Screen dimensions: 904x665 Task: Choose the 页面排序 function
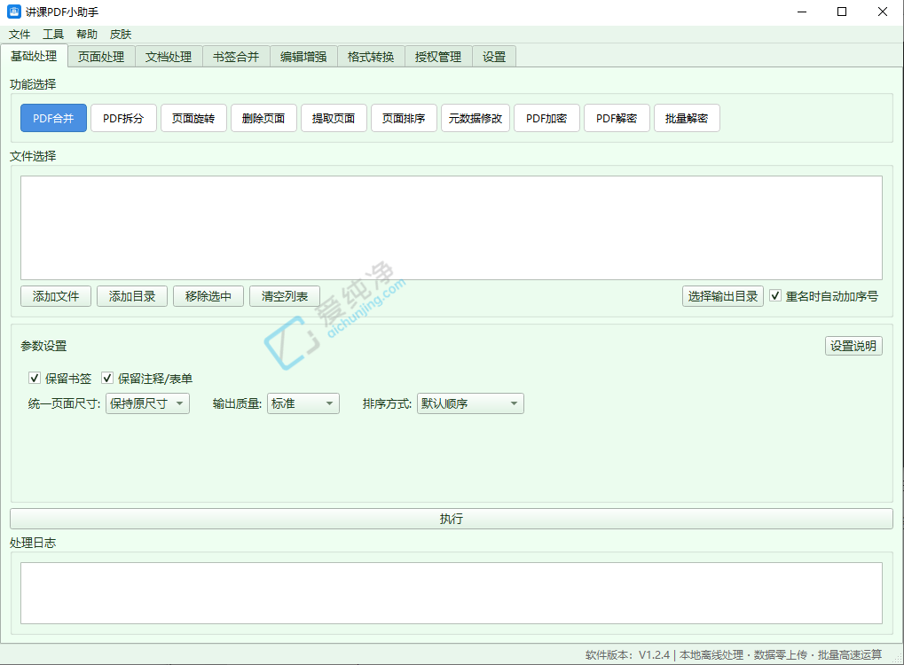click(x=405, y=118)
